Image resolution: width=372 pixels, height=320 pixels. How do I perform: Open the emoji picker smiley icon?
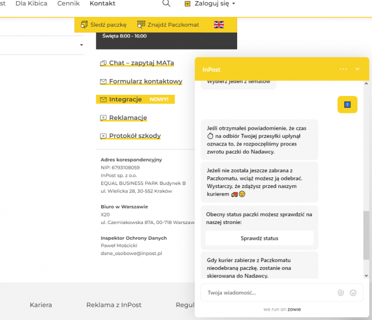point(353,293)
